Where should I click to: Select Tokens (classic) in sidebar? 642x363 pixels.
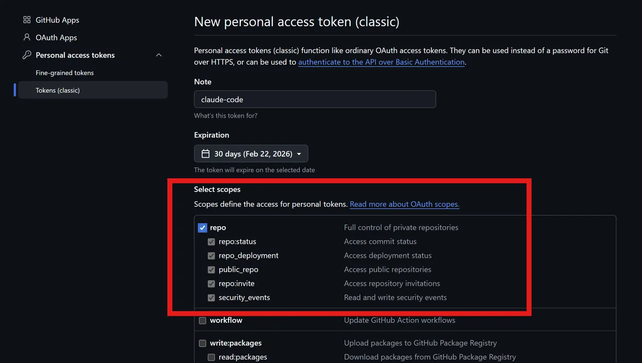58,90
